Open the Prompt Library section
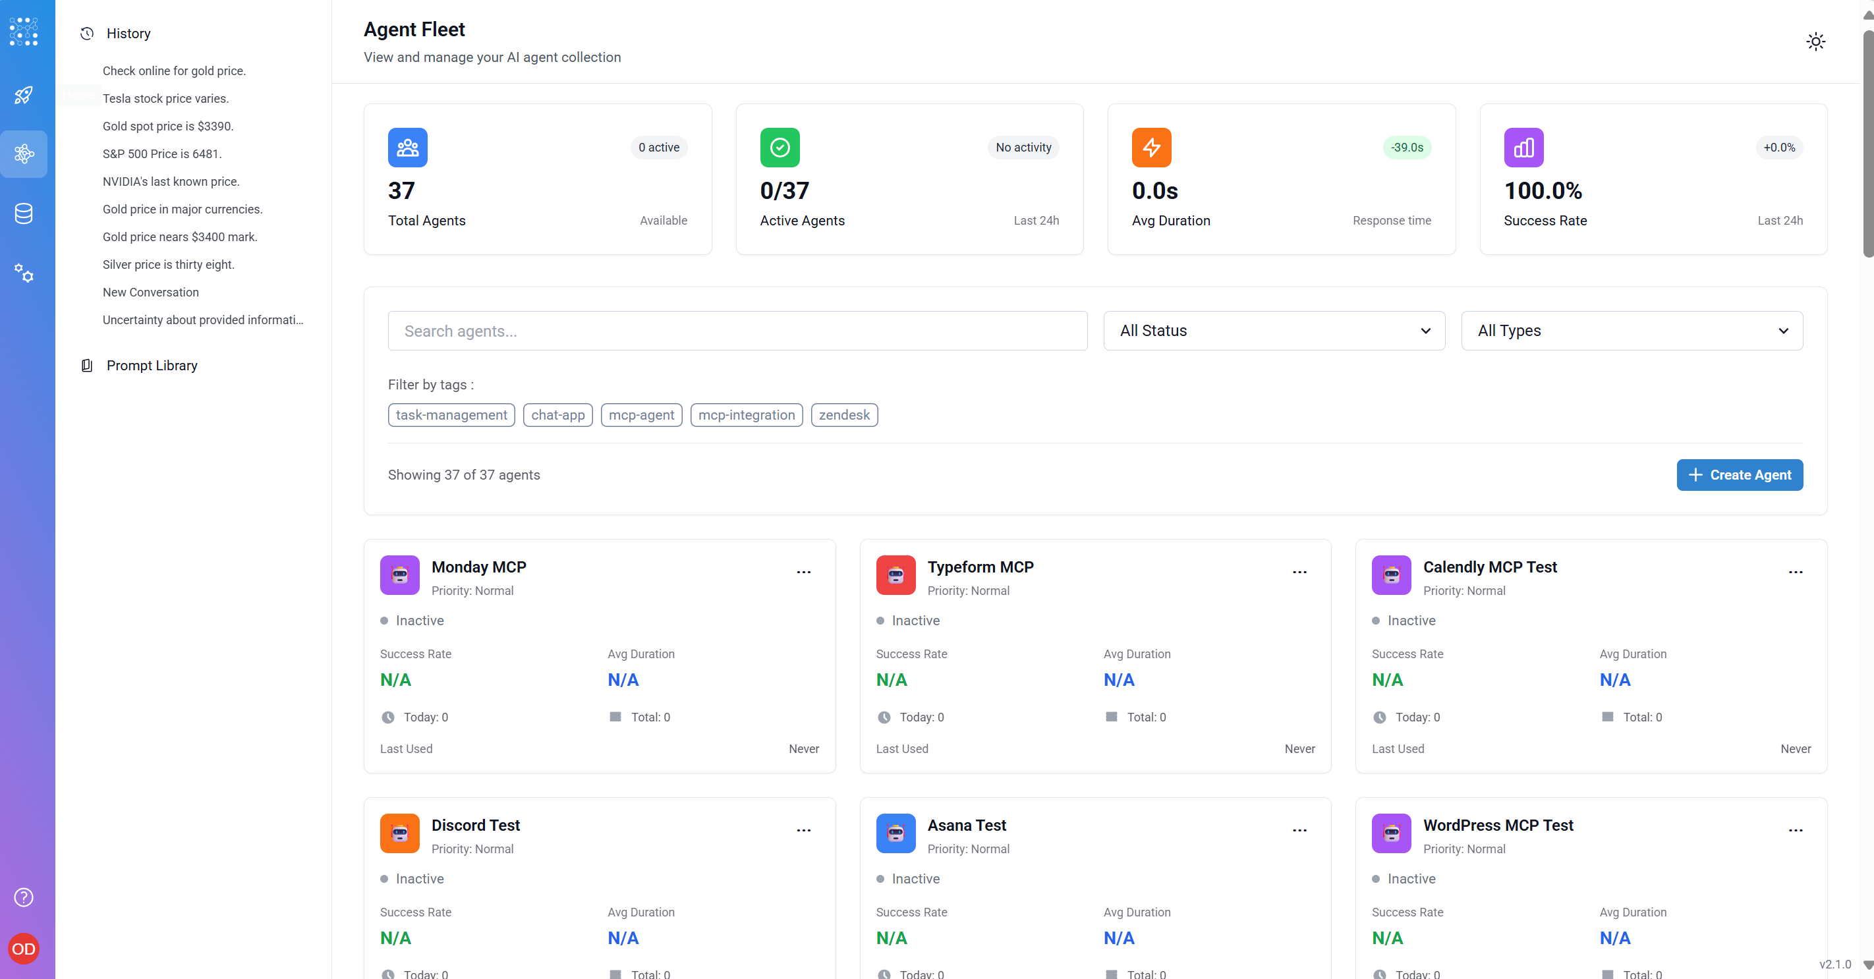Image resolution: width=1874 pixels, height=979 pixels. click(152, 365)
